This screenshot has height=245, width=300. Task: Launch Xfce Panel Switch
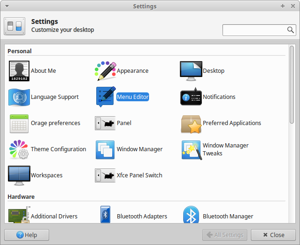click(x=105, y=175)
